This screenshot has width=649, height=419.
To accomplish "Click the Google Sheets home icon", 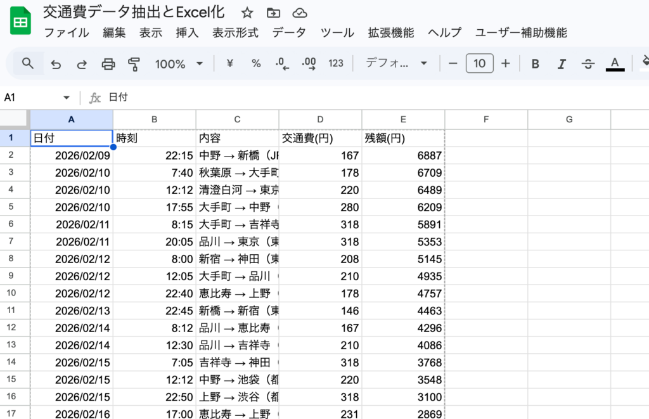I will coord(21,22).
